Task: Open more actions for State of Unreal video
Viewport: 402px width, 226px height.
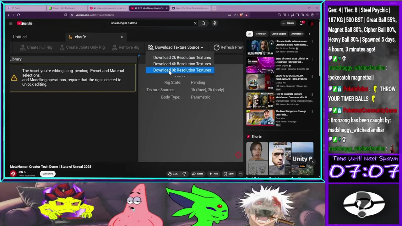Action: [312, 59]
